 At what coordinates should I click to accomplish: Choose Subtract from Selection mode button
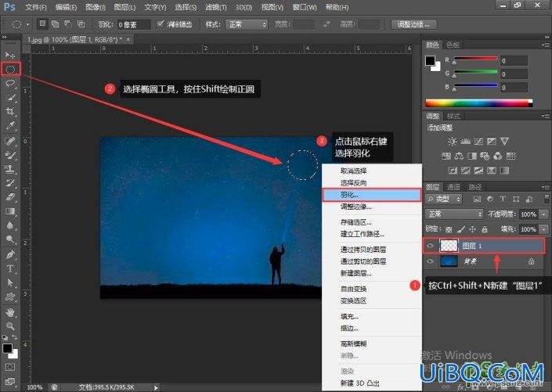click(68, 24)
